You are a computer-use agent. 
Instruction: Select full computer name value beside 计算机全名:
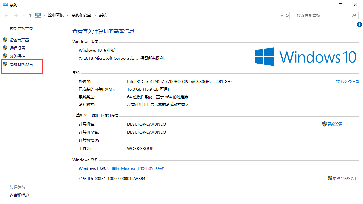pos(146,132)
